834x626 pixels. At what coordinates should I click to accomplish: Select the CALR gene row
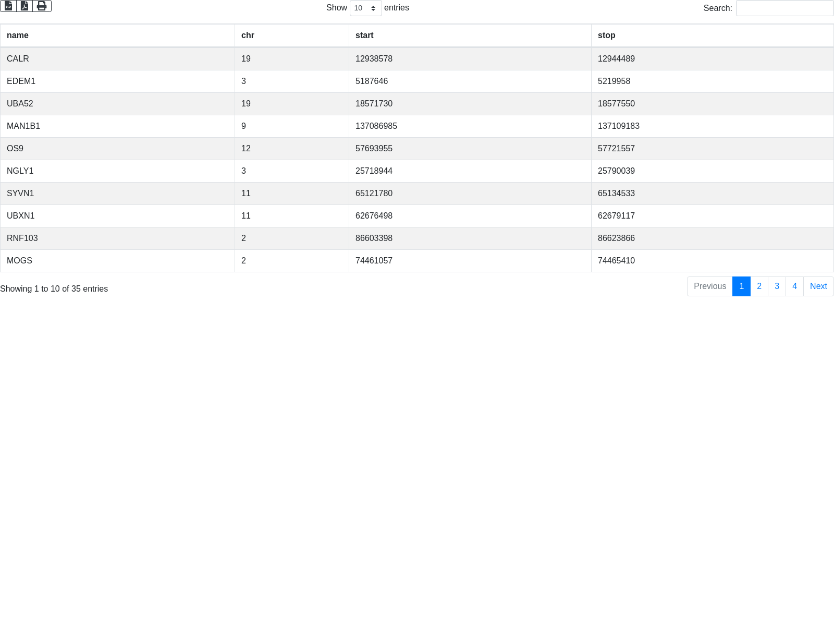pyautogui.click(x=18, y=59)
